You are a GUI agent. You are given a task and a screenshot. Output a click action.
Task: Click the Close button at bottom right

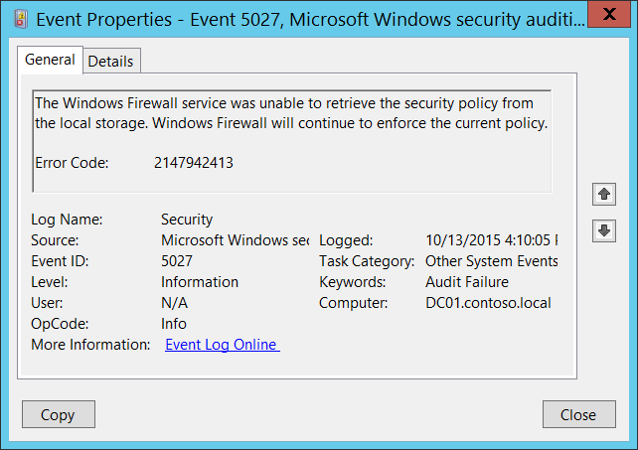tap(577, 415)
